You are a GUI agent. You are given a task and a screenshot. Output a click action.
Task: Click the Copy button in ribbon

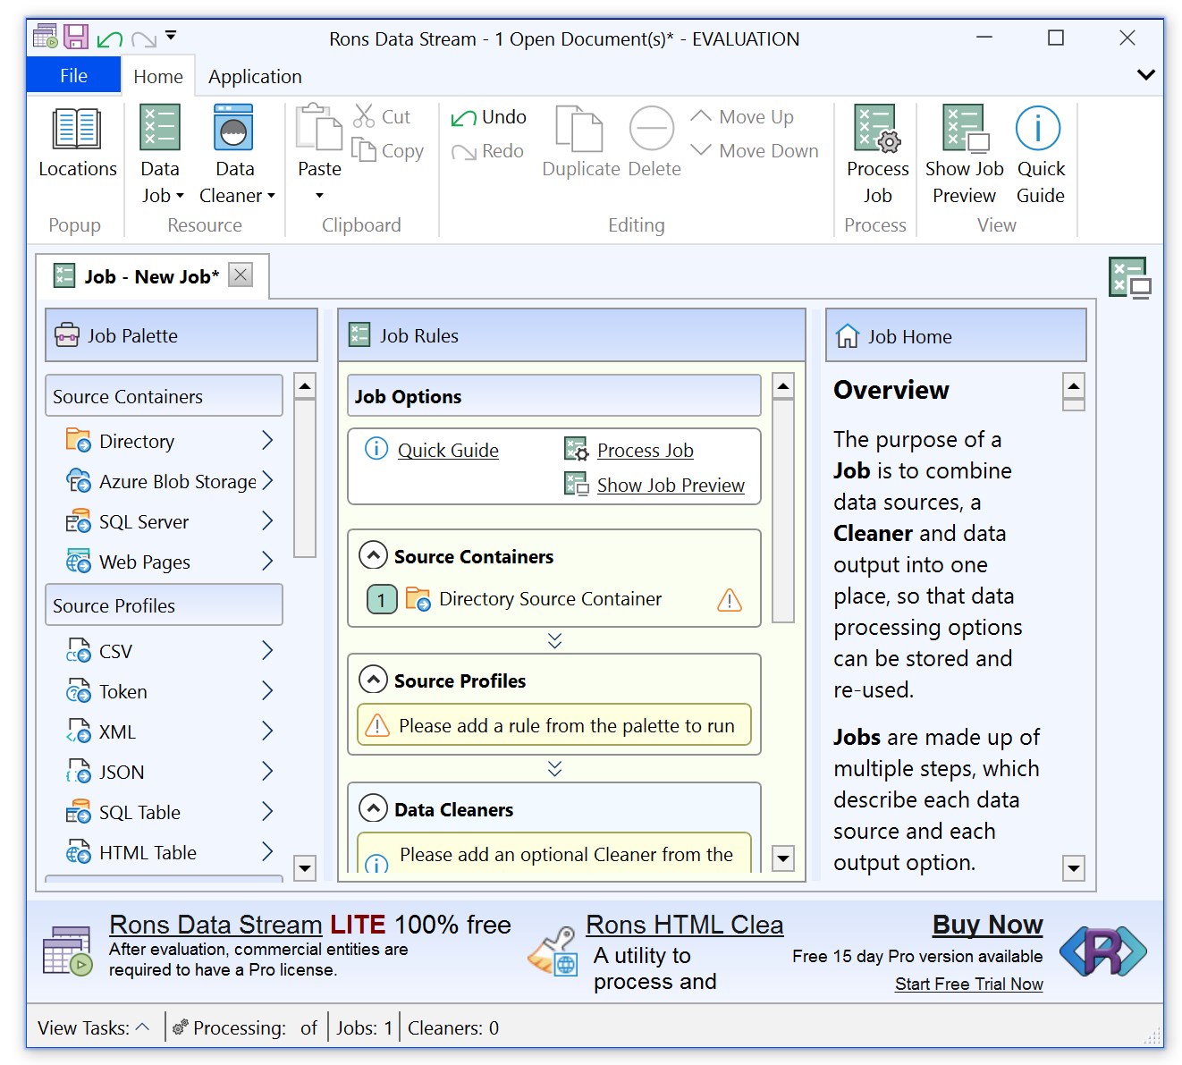click(x=388, y=151)
